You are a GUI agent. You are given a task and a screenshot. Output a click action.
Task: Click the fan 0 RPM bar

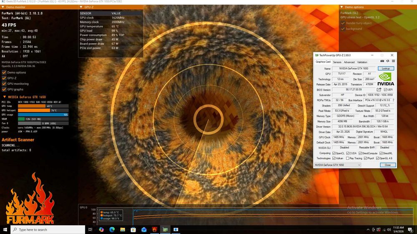(x=43, y=123)
